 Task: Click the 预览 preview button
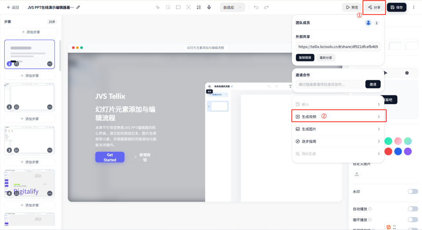[x=352, y=7]
